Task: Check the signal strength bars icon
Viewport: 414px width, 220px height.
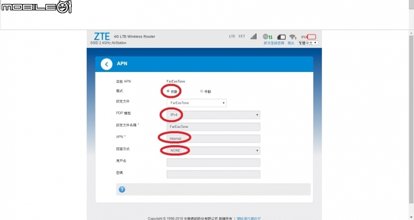Action: point(254,36)
